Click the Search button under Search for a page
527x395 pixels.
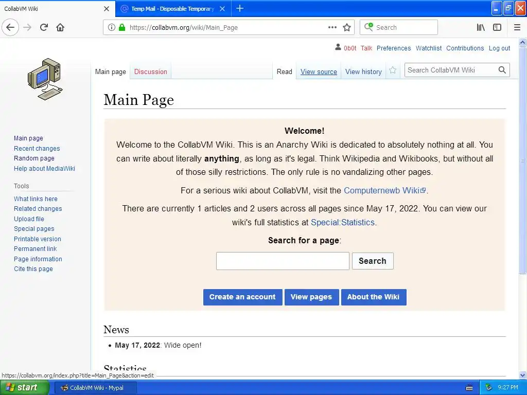coord(373,261)
